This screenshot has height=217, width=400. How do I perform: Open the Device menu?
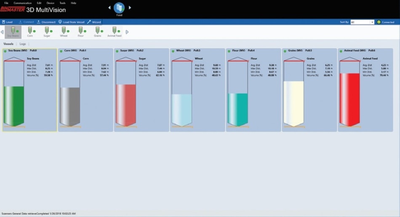click(x=50, y=3)
